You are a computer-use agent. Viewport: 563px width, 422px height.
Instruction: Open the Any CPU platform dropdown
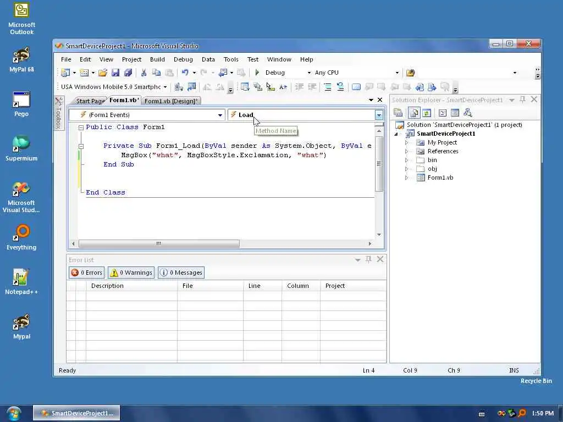point(397,73)
